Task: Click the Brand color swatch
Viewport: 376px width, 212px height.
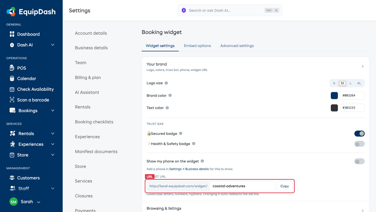Action: [334, 95]
